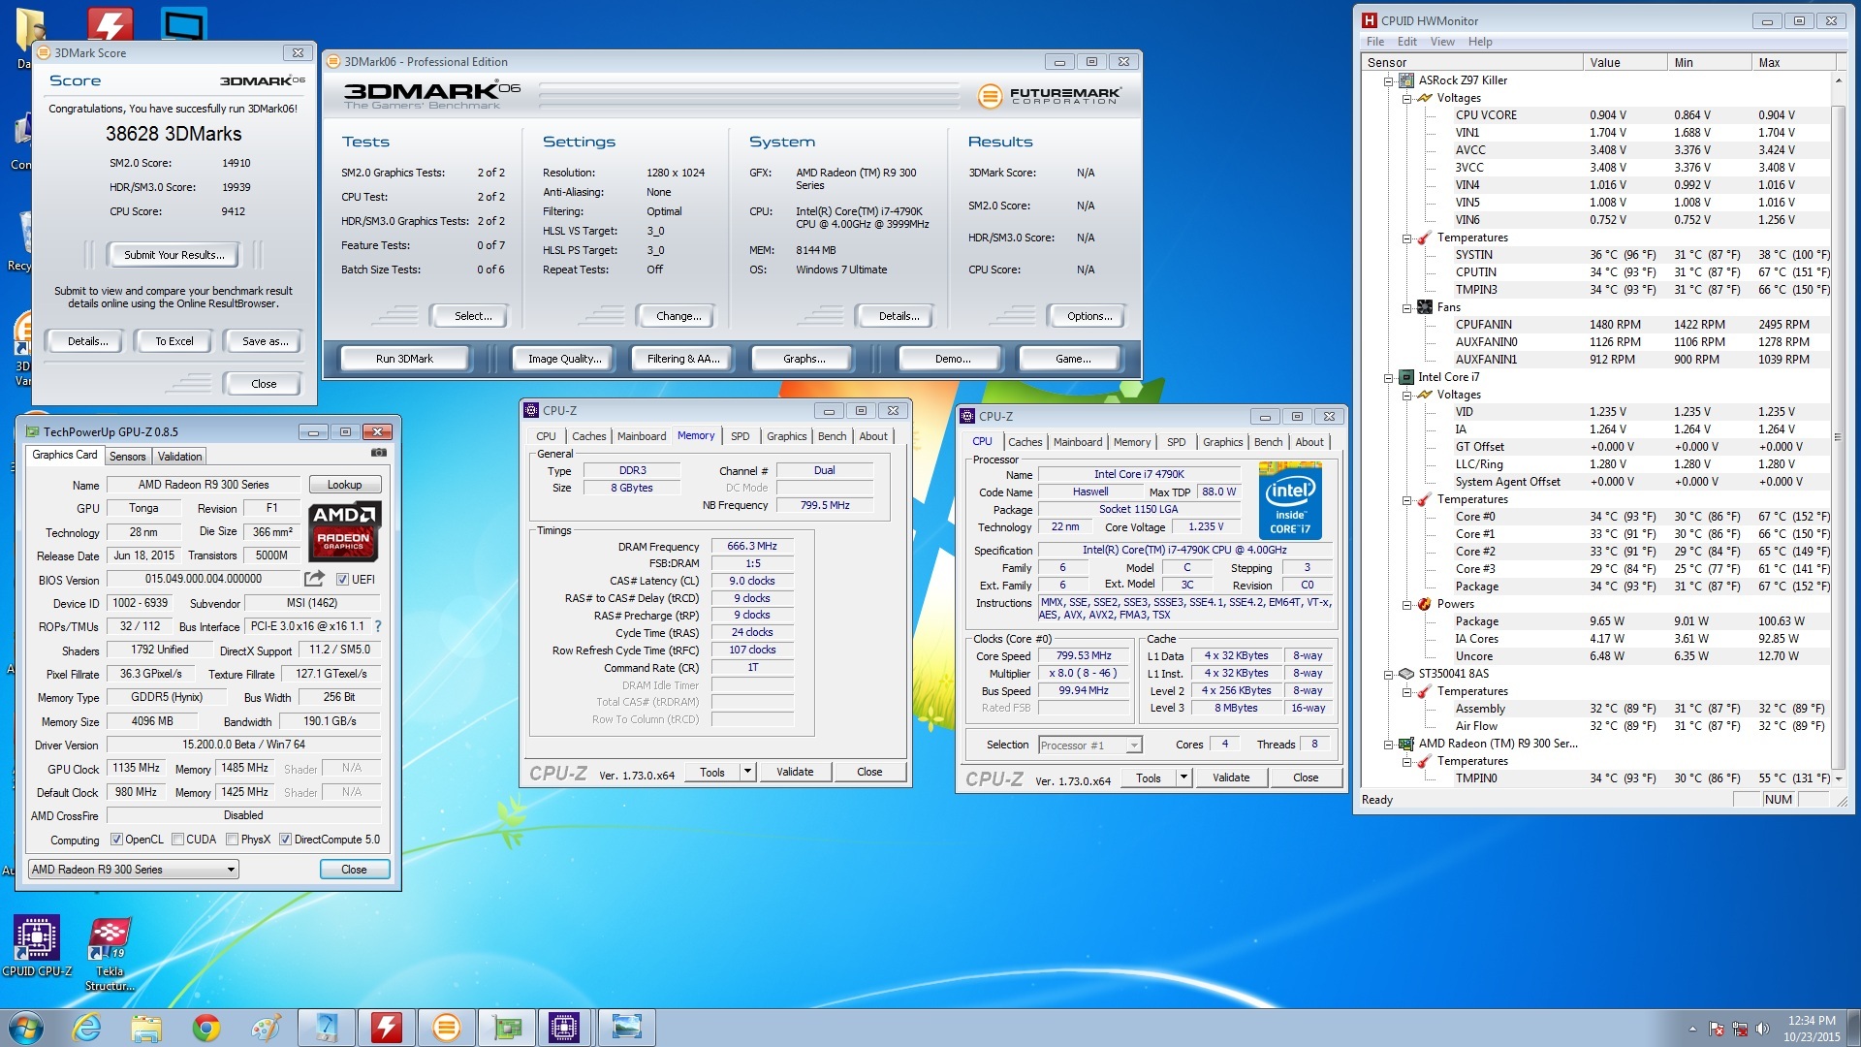Open Windows Explorer folder taskbar icon
The image size is (1861, 1047).
146,1028
